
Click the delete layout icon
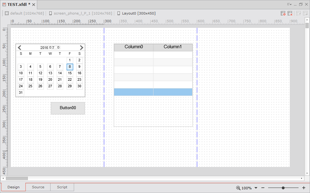pyautogui.click(x=290, y=13)
